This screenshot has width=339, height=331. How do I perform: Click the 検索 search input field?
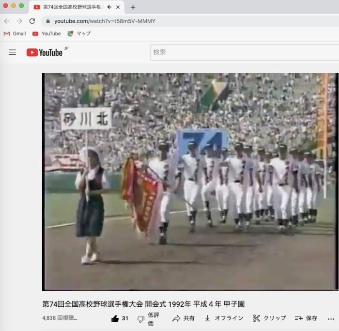tap(242, 52)
